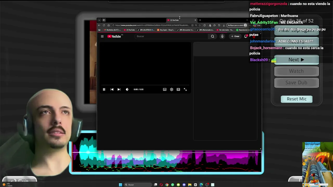The image size is (333, 187).
Task: Pause the YouTube video
Action: click(104, 89)
